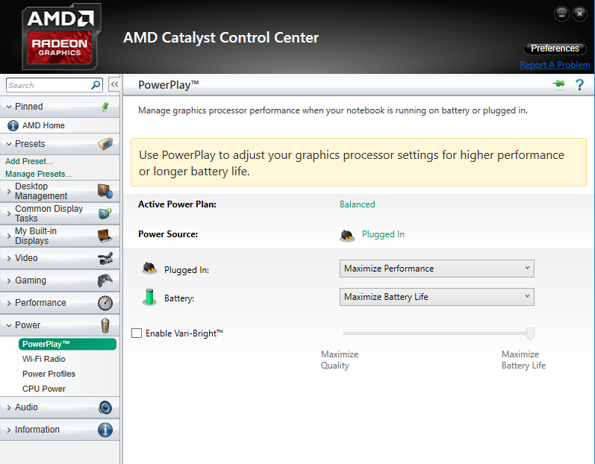Click the Performance gauge icon
The width and height of the screenshot is (595, 464).
point(105,303)
